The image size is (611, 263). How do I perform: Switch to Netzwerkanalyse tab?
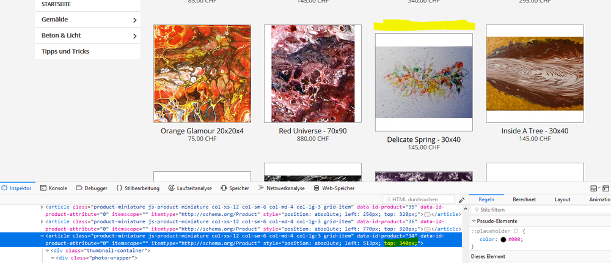[281, 188]
